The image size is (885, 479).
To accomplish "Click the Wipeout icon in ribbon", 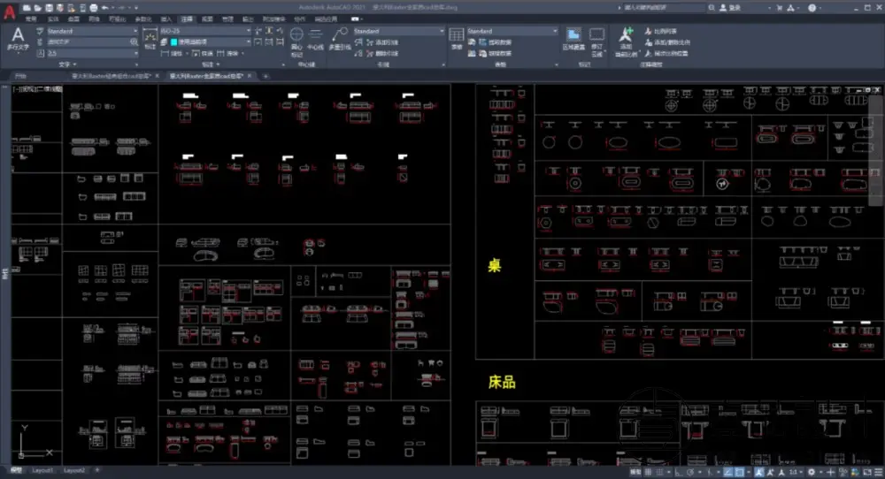I will pyautogui.click(x=574, y=36).
